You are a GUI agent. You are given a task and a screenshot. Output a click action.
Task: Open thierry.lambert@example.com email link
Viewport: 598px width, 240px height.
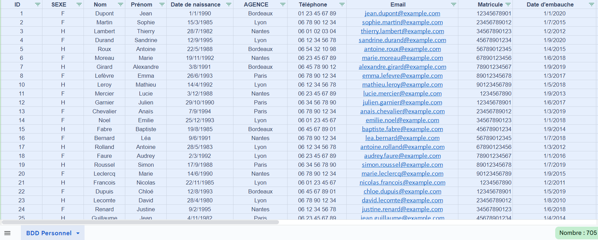pyautogui.click(x=402, y=31)
